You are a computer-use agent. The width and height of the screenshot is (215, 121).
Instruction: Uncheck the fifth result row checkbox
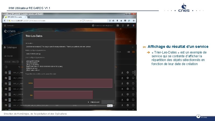[6, 94]
